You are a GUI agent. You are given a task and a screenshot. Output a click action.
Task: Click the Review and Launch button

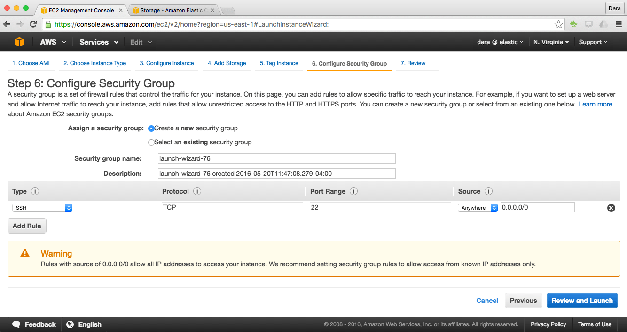point(582,300)
